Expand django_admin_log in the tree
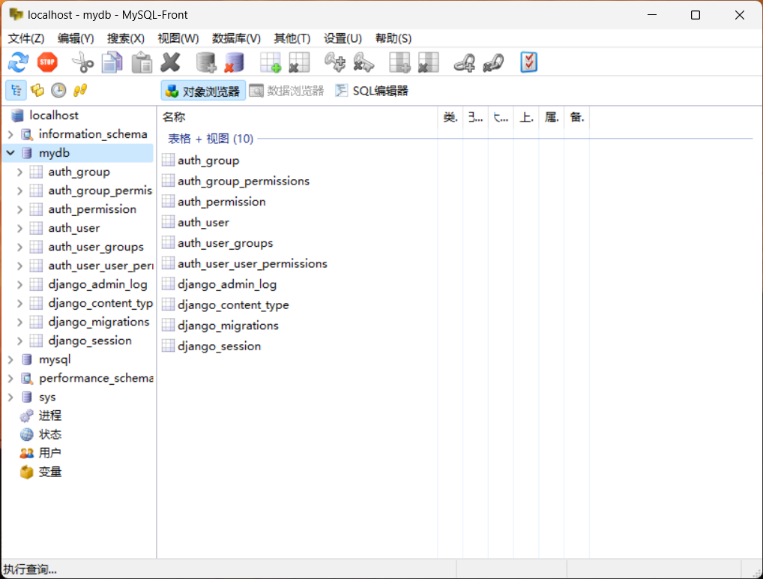763x579 pixels. coord(19,284)
